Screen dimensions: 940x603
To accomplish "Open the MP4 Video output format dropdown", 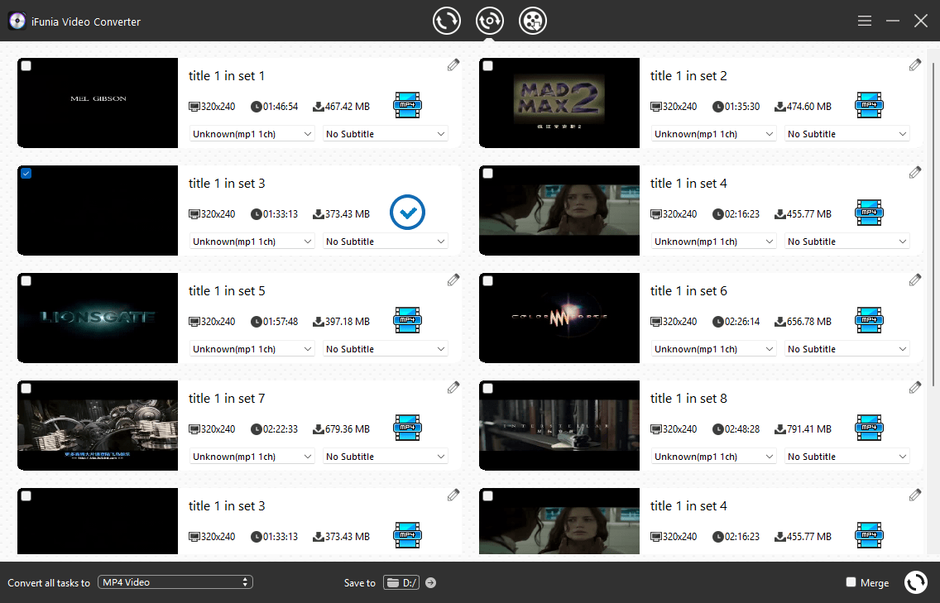I will (x=175, y=582).
